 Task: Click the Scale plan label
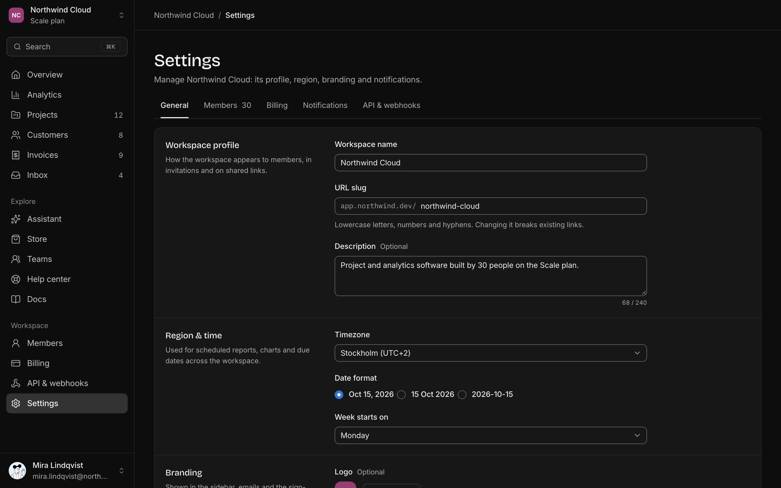[x=47, y=21]
